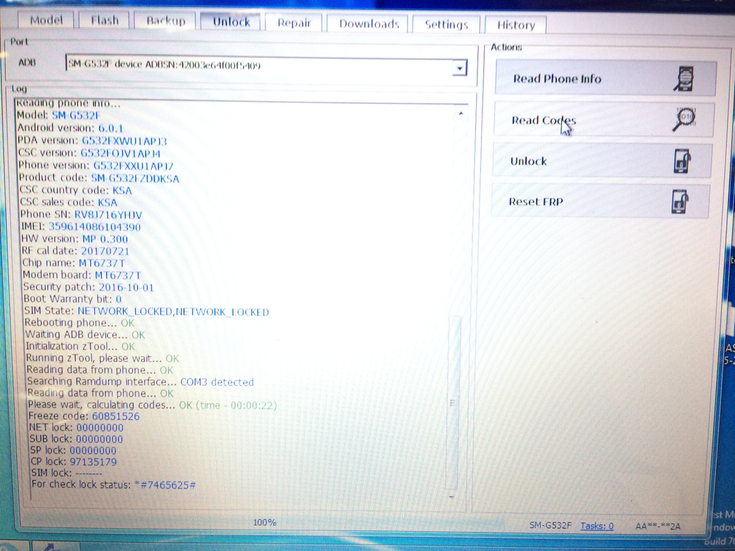Click the COM3 detected text
Viewport: 735px width, 551px height.
click(x=217, y=382)
